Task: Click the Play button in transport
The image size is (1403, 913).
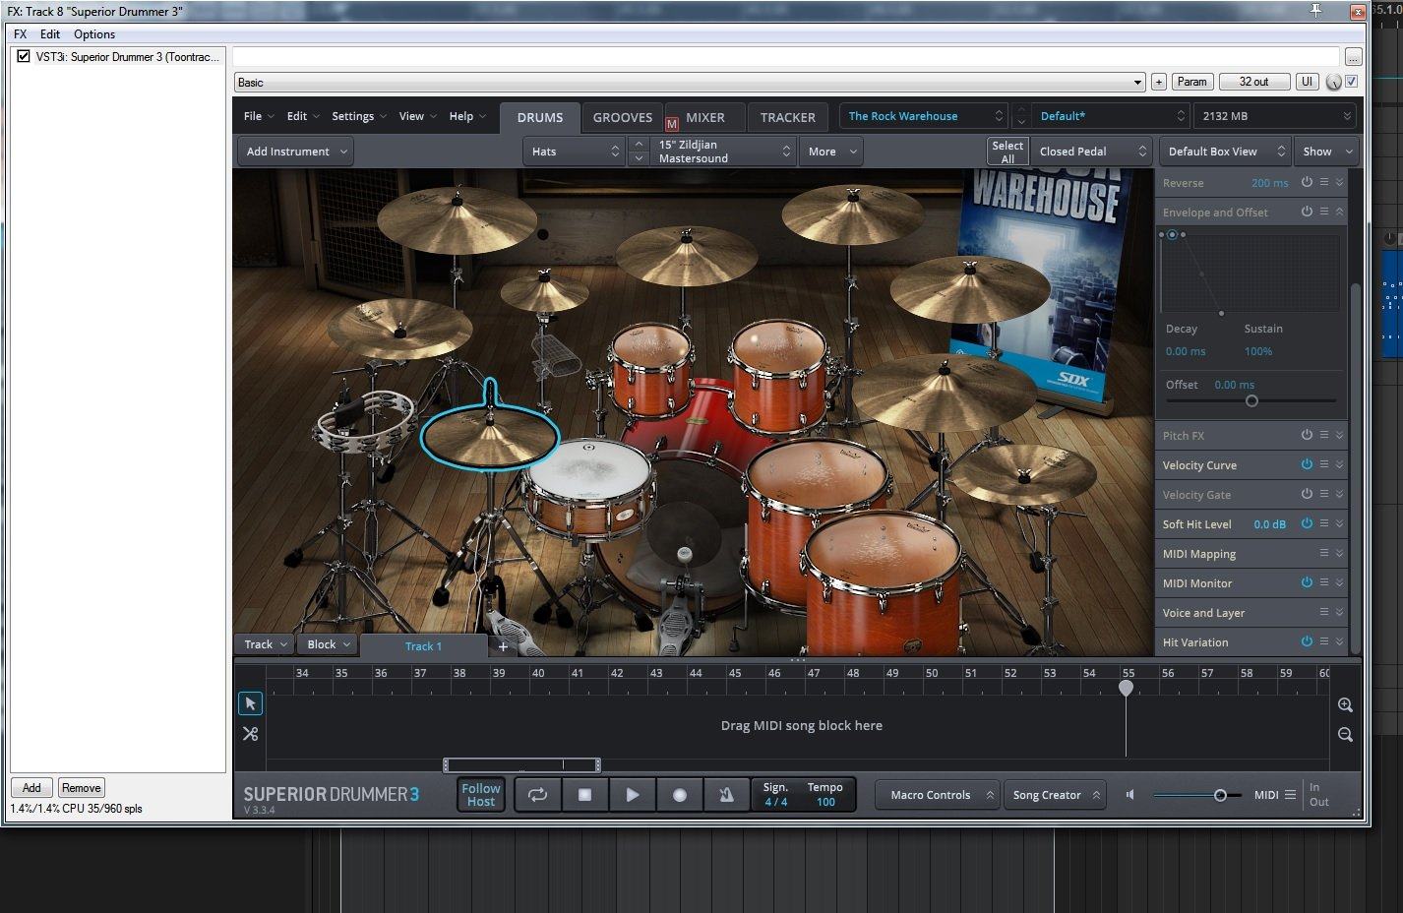Action: [x=632, y=795]
